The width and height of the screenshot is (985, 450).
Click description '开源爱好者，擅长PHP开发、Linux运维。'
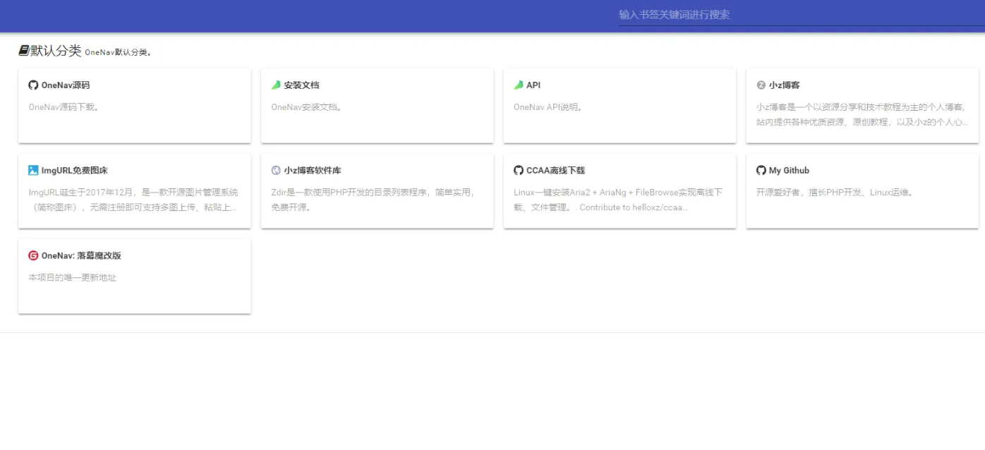point(835,193)
